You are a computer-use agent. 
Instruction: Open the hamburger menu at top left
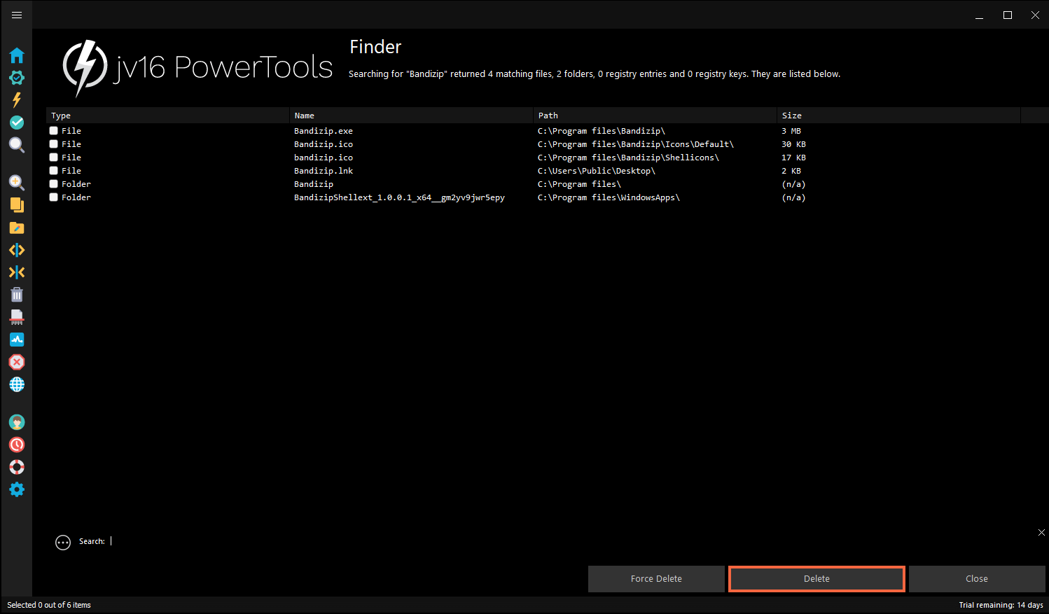[x=17, y=15]
